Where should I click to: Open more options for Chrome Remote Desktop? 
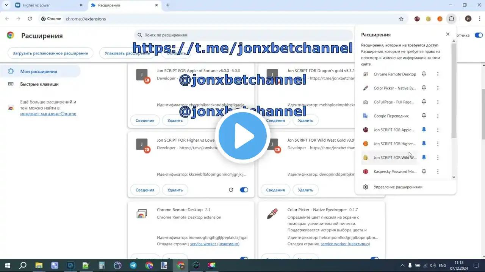pyautogui.click(x=438, y=74)
